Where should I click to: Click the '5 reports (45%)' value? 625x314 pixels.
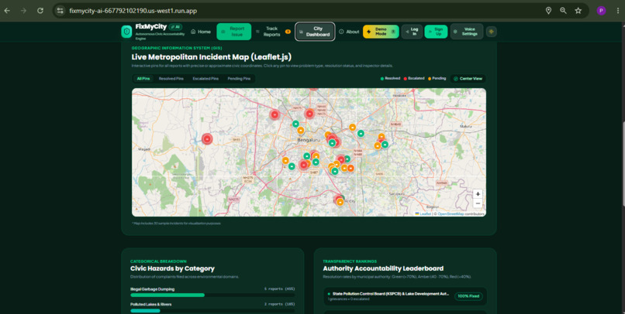click(x=279, y=289)
